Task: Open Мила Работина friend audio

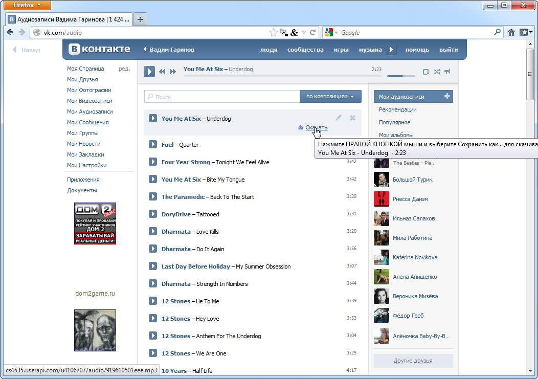Action: [412, 237]
